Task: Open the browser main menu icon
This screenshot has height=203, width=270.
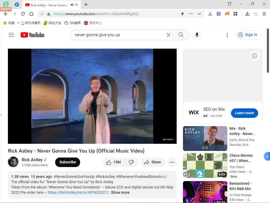Action: point(264,14)
